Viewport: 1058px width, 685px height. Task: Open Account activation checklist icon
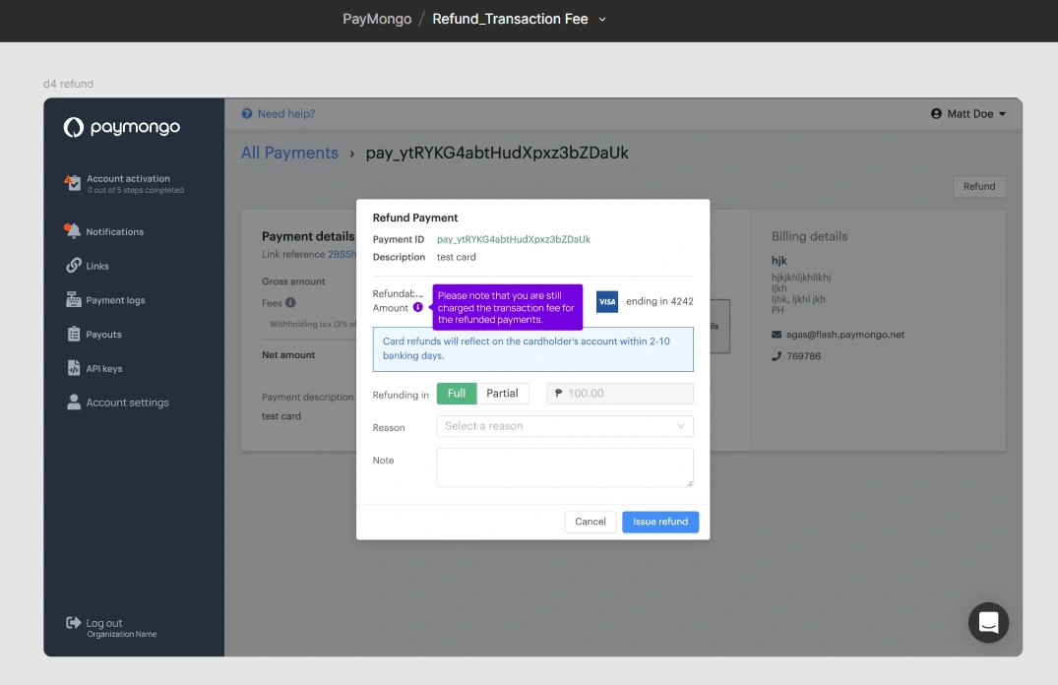tap(73, 182)
